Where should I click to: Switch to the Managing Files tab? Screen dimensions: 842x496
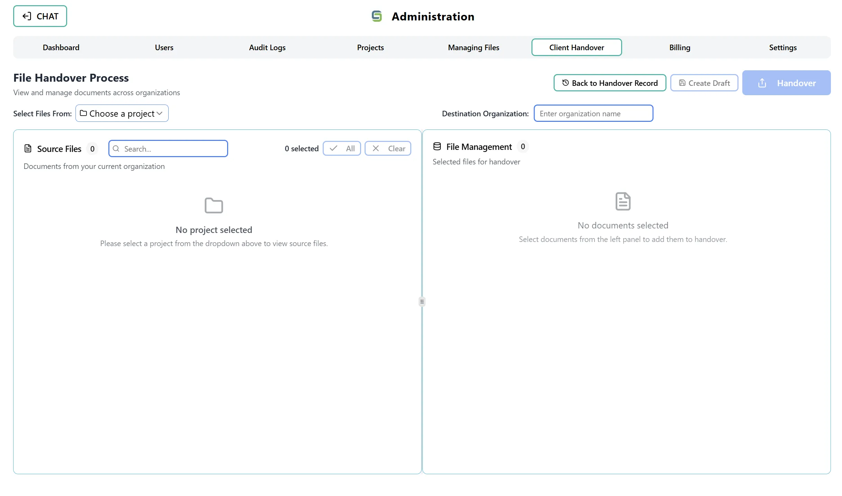pyautogui.click(x=474, y=47)
